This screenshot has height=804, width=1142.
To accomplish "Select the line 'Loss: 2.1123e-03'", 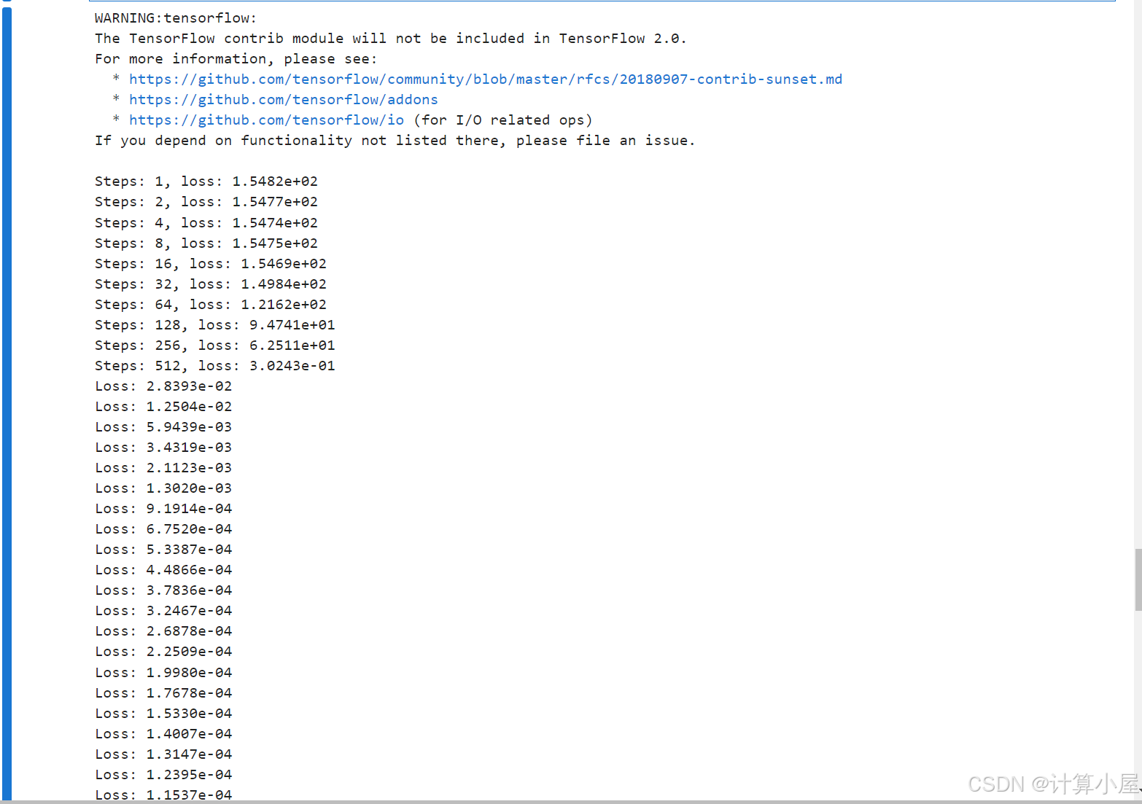I will click(163, 468).
